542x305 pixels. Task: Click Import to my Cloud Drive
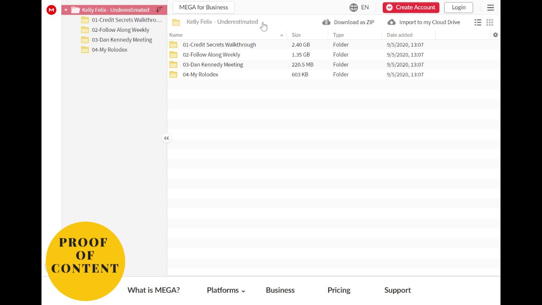pos(424,22)
